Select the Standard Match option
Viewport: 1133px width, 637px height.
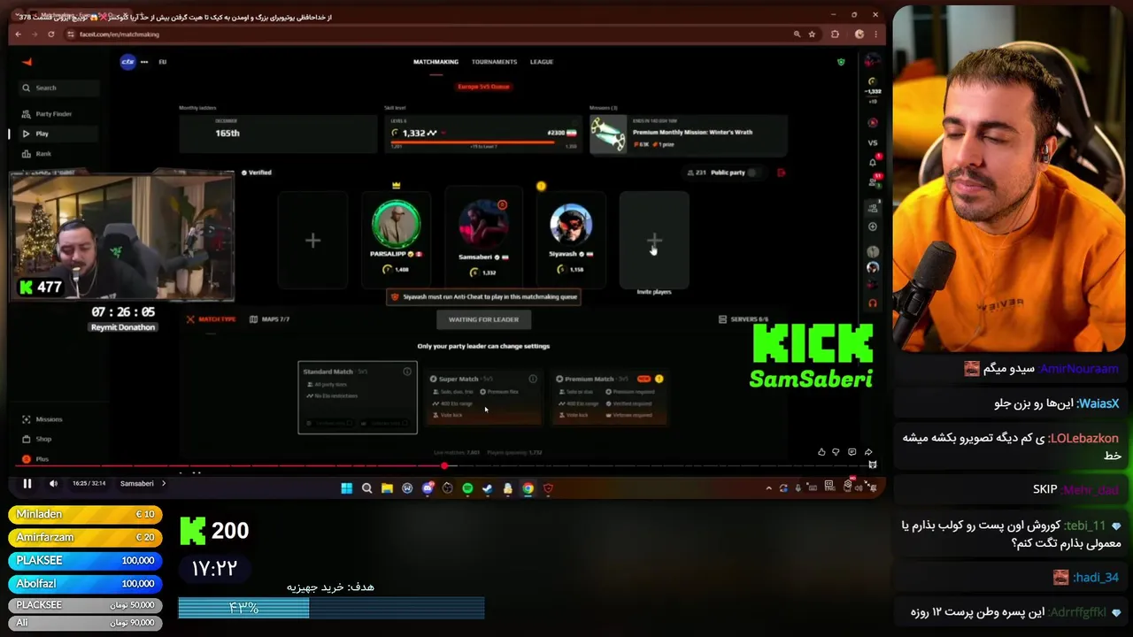[358, 397]
